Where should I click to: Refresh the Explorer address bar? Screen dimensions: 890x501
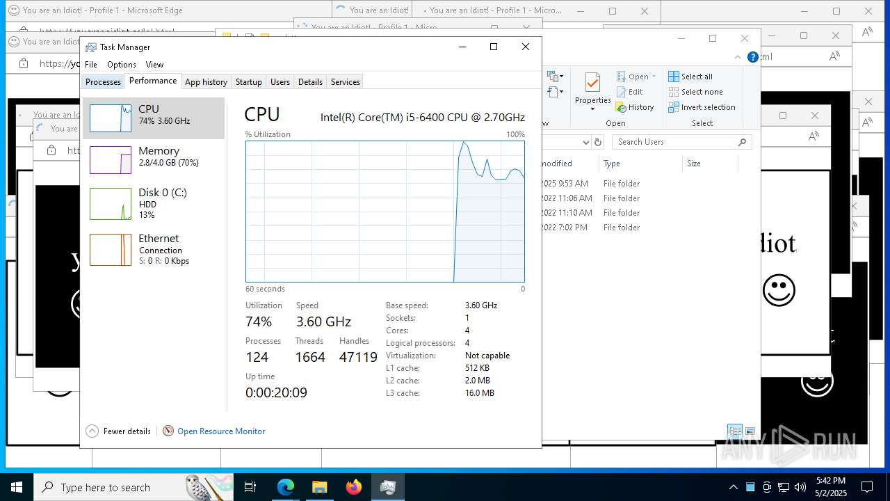point(597,142)
